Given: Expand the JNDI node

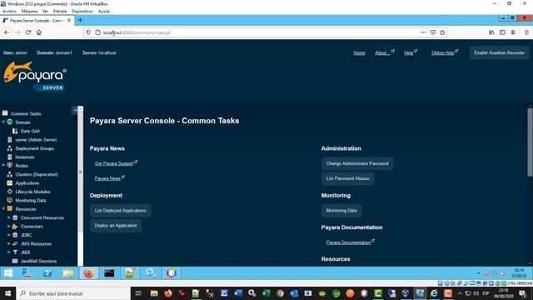Looking at the screenshot, I should click(9, 252).
